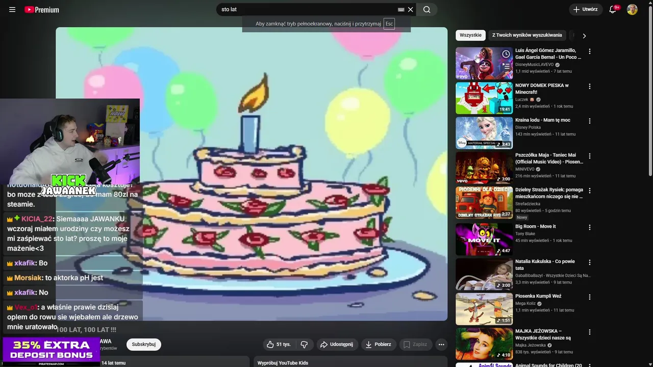Screen dimensions: 653x367
Task: Open options menu for Luis Ángel Gómez Jaramillo video
Action: pos(590,51)
